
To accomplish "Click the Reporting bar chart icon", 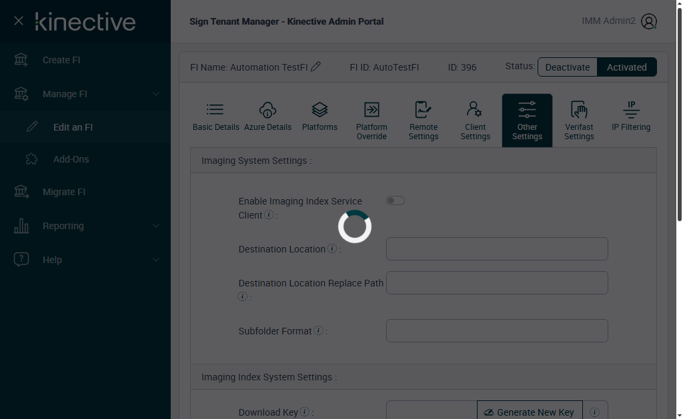I will pyautogui.click(x=21, y=226).
